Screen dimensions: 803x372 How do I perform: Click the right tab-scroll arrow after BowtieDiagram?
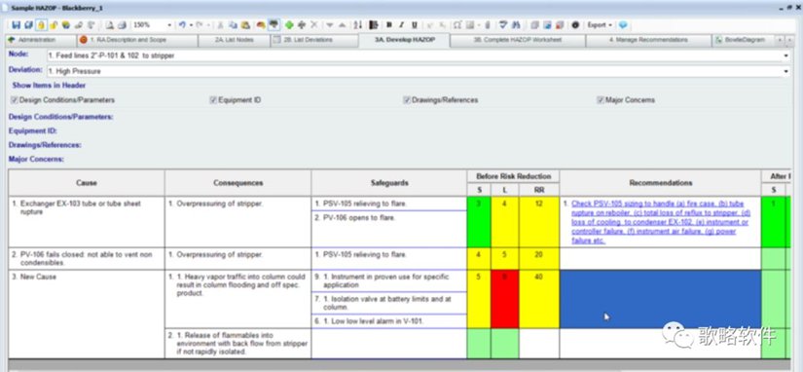(x=789, y=40)
